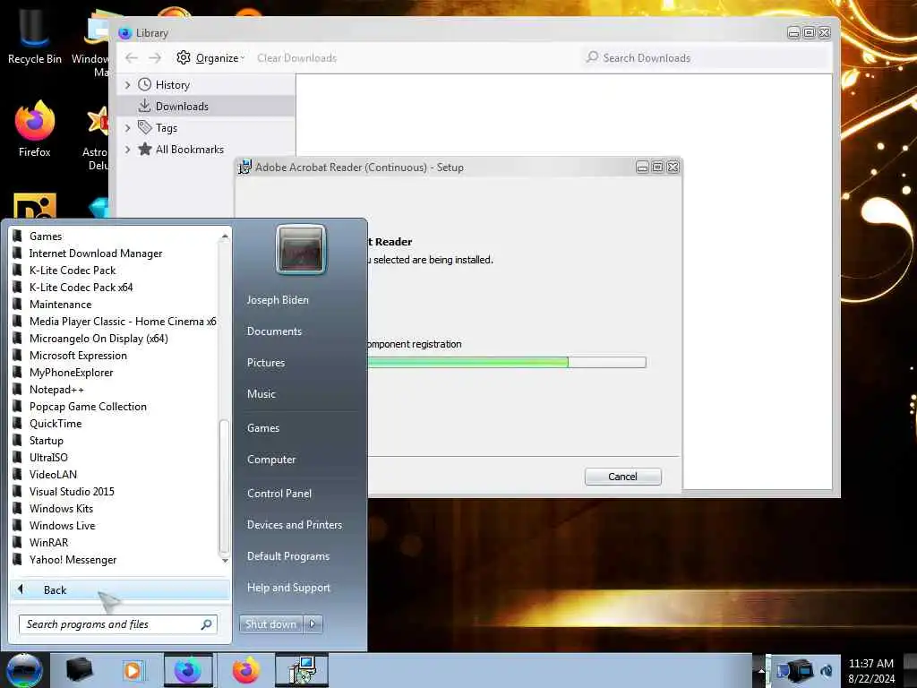Open the Recycle Bin desktop icon
Image resolution: width=917 pixels, height=688 pixels.
[34, 35]
